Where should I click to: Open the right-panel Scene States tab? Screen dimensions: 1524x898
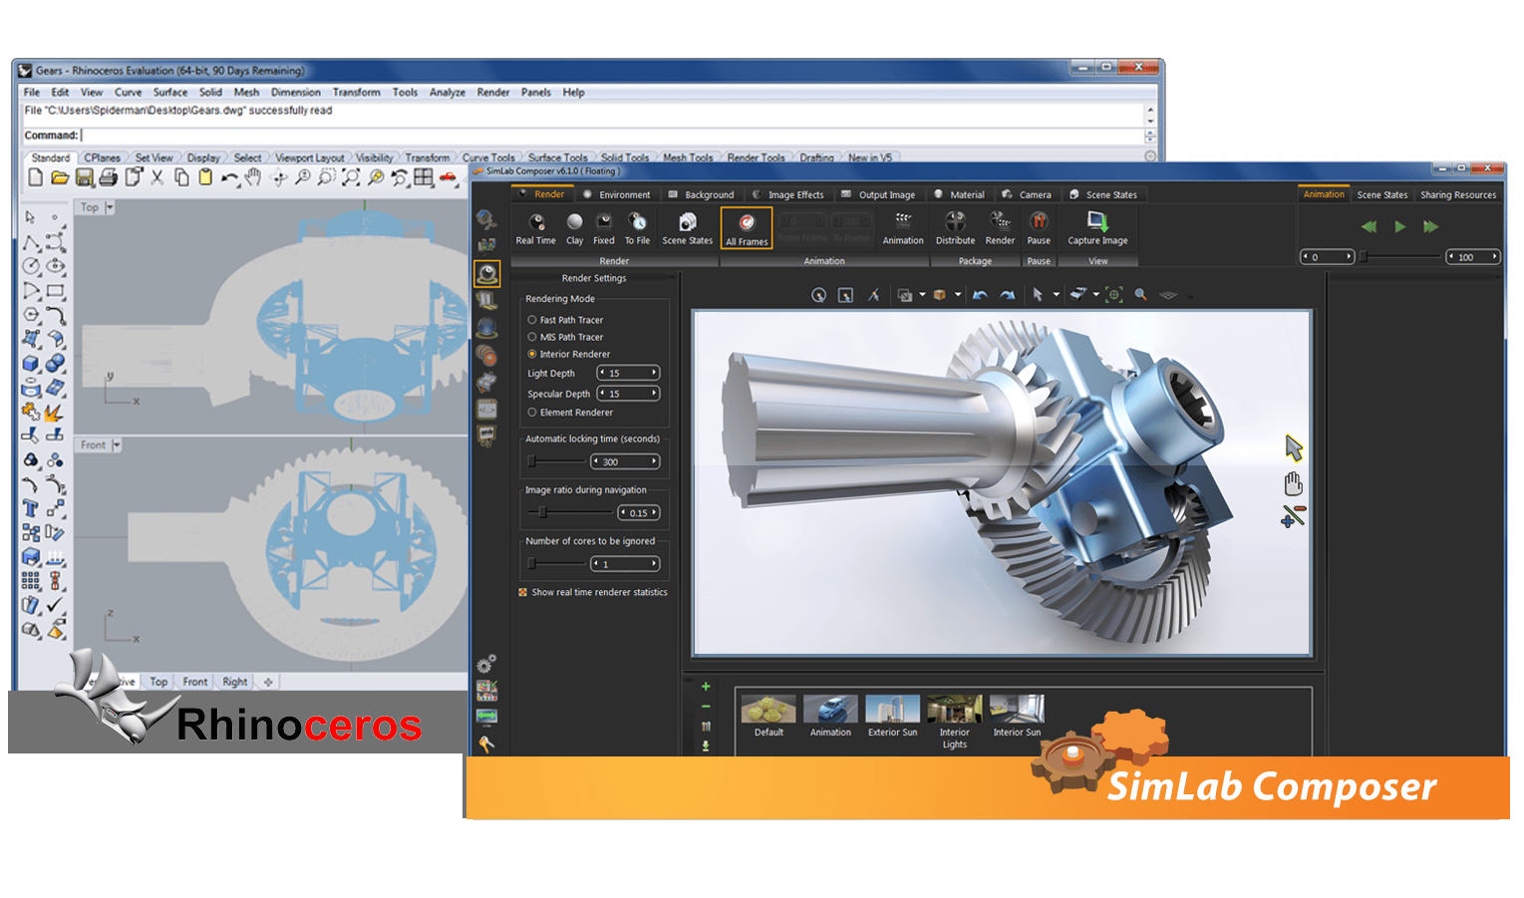1381,195
